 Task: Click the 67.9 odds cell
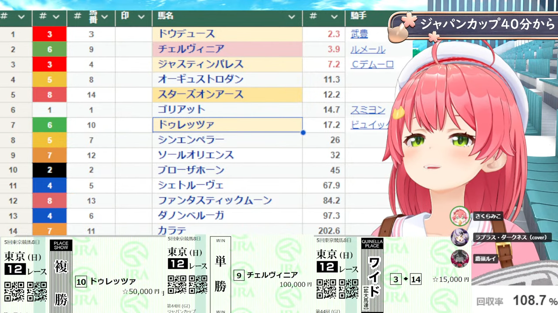tap(323, 186)
